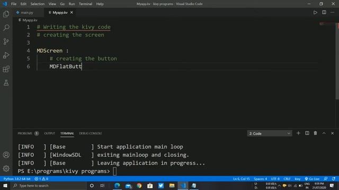Open the Help menu
The image size is (339, 190).
tap(100, 4)
